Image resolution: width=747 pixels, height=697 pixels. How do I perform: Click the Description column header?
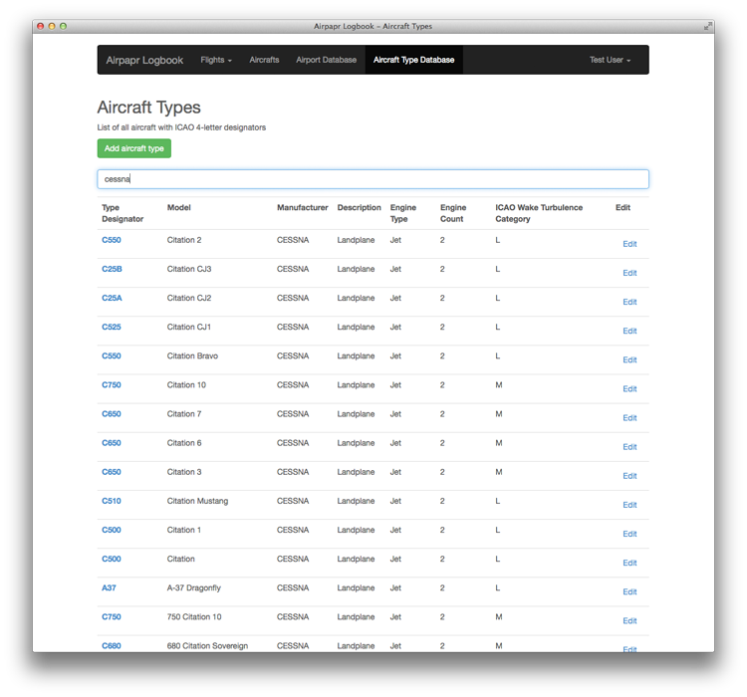click(360, 208)
